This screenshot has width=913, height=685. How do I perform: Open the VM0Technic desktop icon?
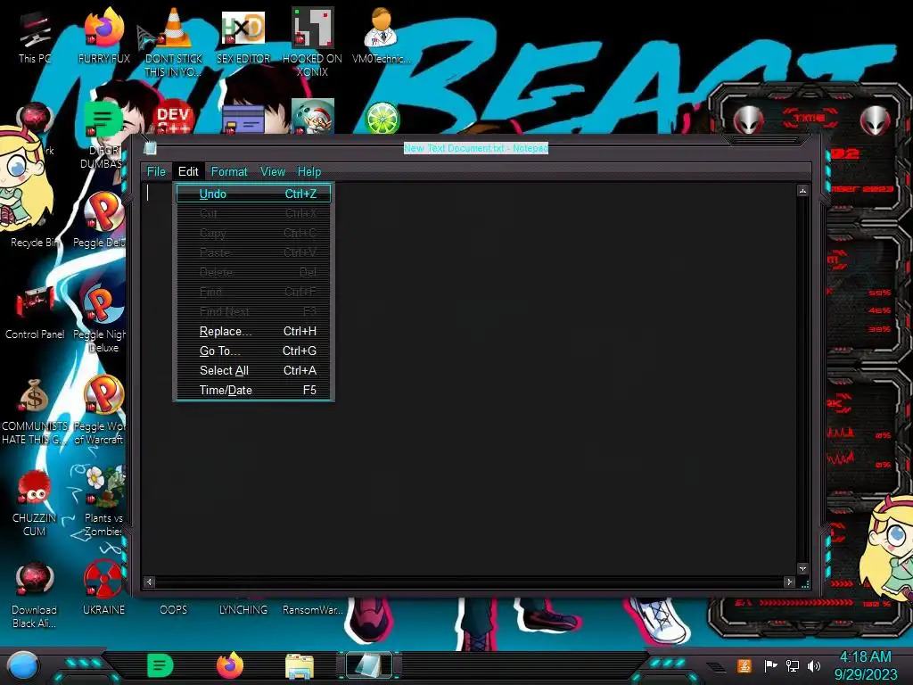(382, 36)
